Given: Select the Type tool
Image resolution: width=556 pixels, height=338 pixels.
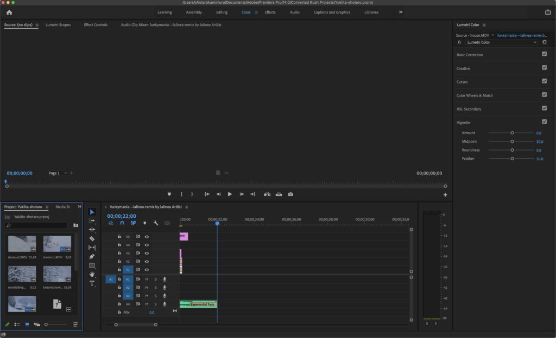Looking at the screenshot, I should tap(92, 283).
